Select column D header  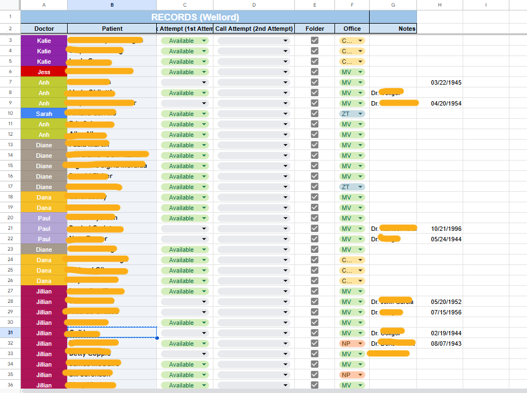(x=254, y=5)
